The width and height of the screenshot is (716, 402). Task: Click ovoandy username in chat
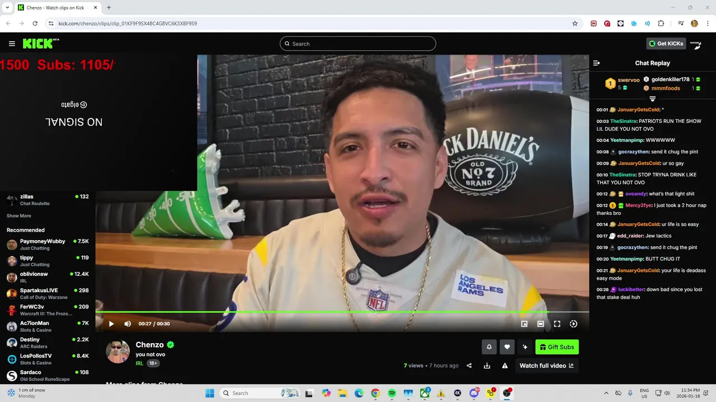(636, 194)
